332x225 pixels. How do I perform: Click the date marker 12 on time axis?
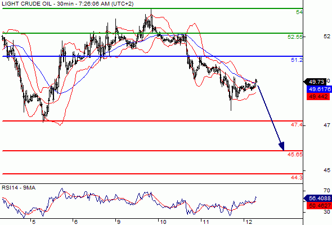tap(249, 222)
